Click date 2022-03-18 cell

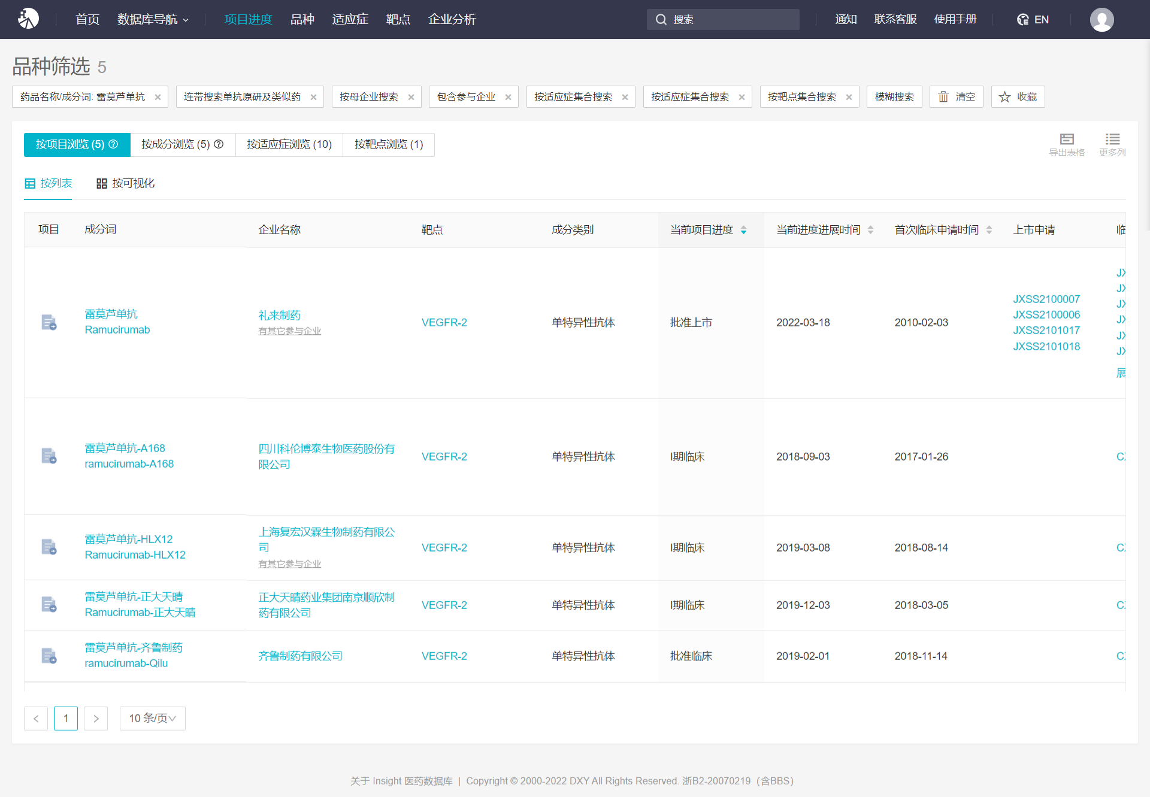(803, 323)
